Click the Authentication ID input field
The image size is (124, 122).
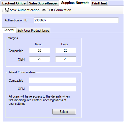click(76, 20)
